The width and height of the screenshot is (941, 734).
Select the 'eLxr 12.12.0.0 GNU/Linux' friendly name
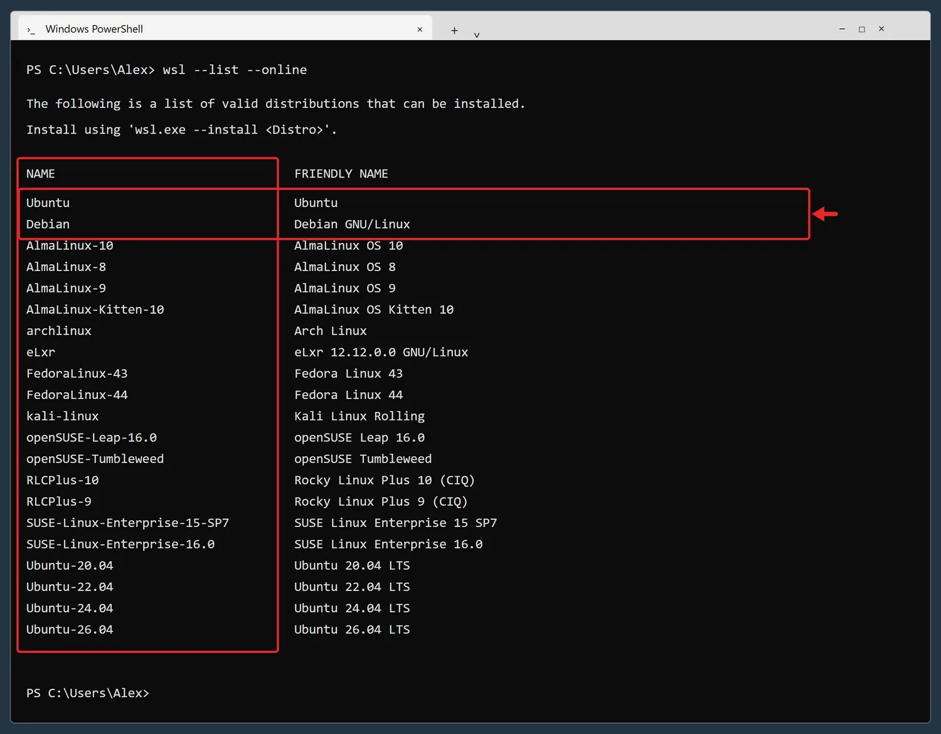(x=381, y=352)
